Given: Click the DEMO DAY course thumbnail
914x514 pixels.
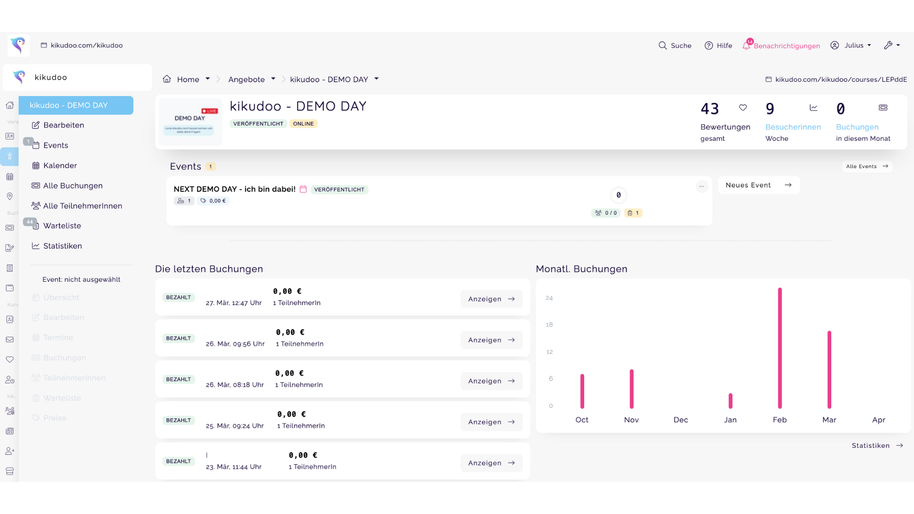Looking at the screenshot, I should point(190,122).
